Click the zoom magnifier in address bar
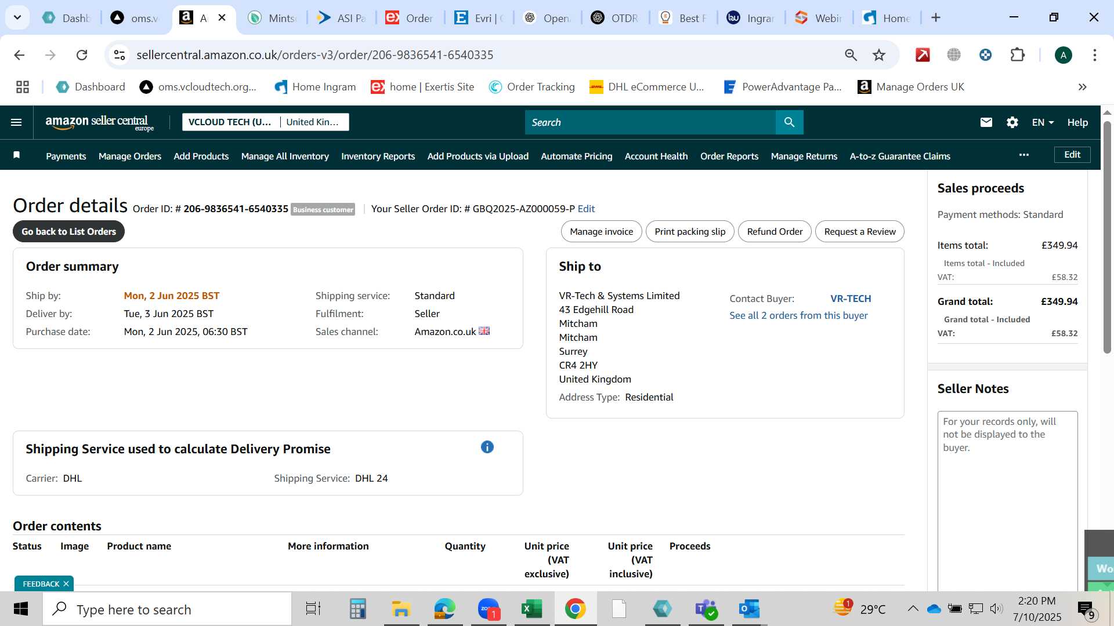Image resolution: width=1114 pixels, height=626 pixels. (x=851, y=55)
